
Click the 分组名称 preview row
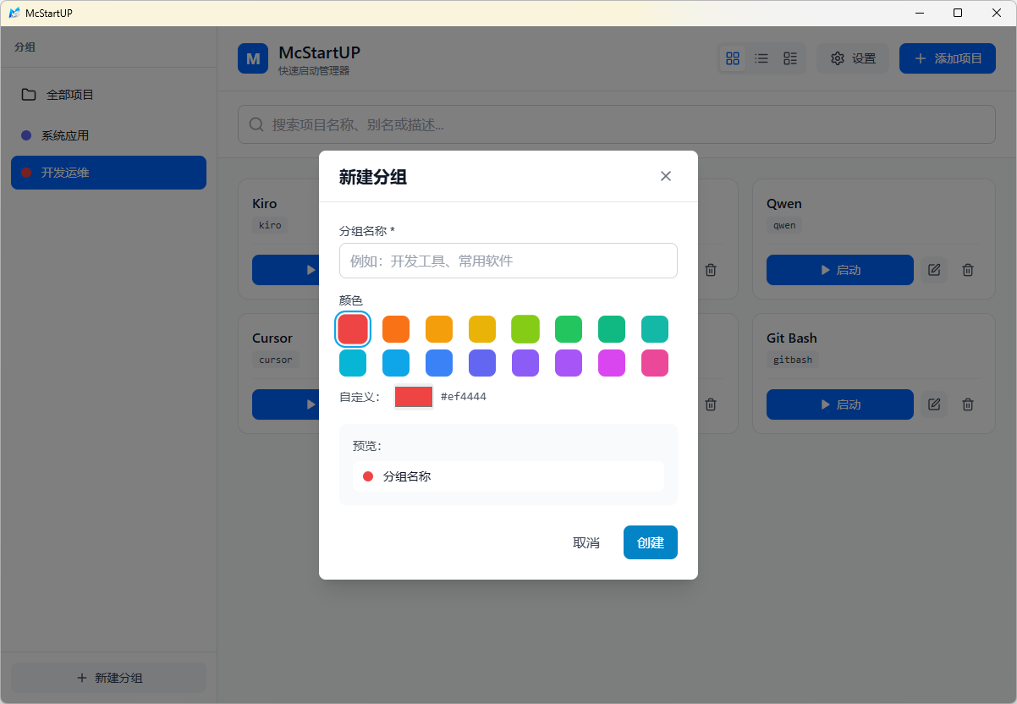coord(508,476)
